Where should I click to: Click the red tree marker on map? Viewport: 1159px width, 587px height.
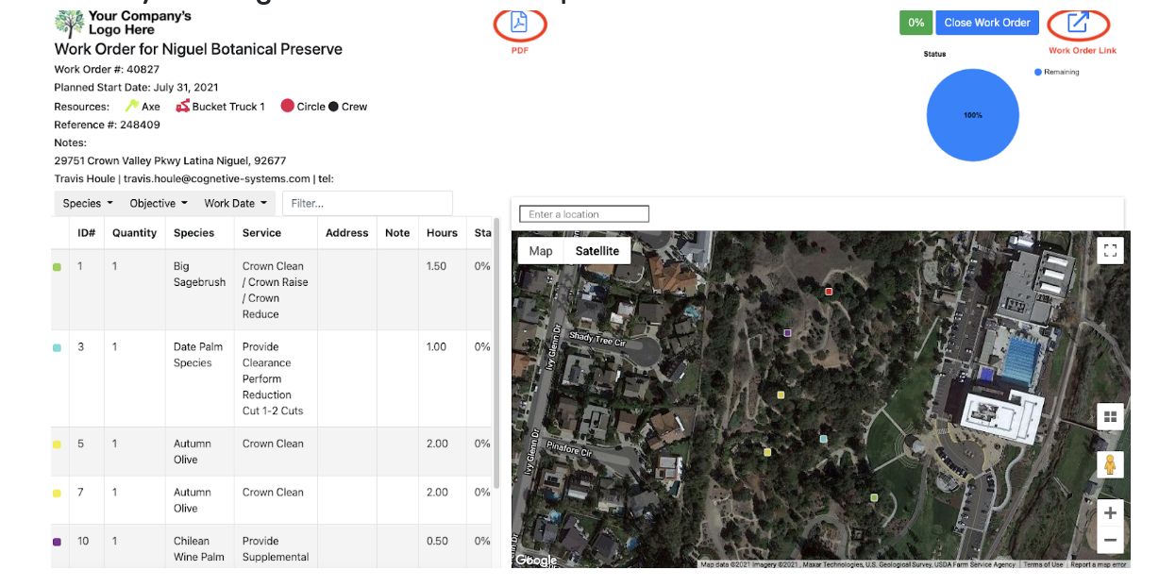pyautogui.click(x=829, y=292)
